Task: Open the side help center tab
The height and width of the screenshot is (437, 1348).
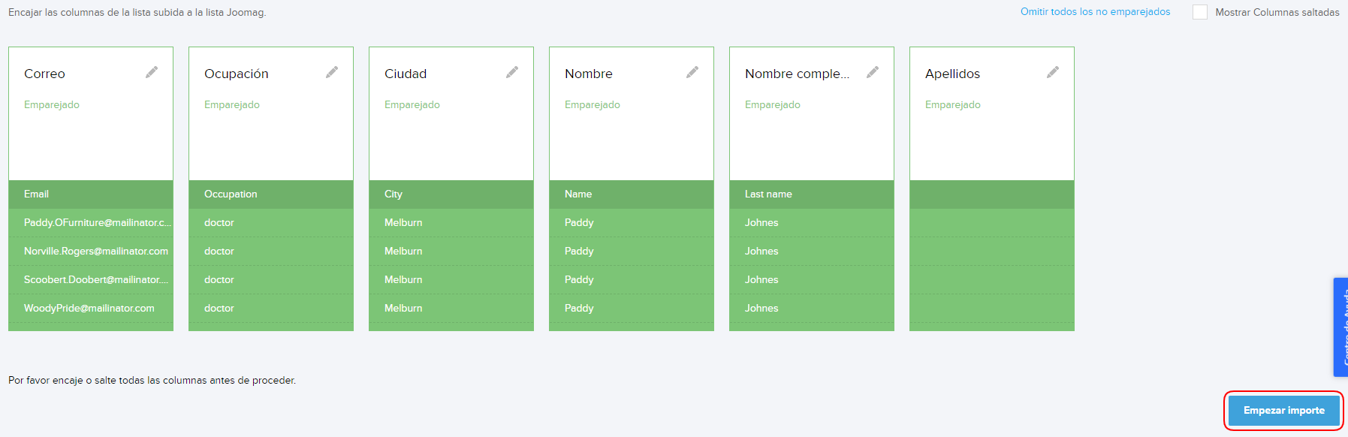Action: click(1340, 327)
